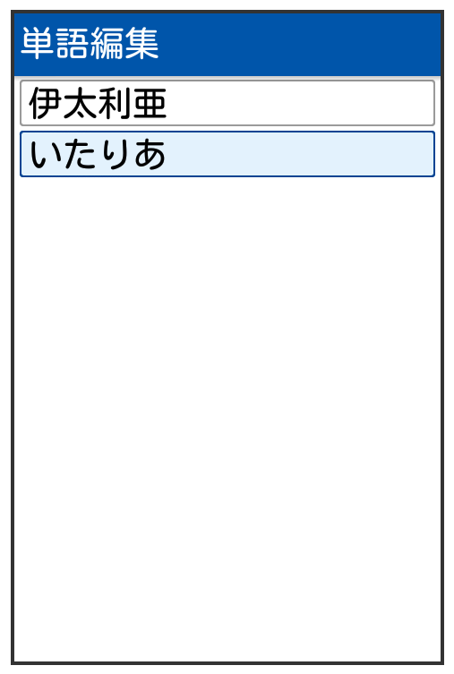Click the 単語編集 title header

pos(90,44)
